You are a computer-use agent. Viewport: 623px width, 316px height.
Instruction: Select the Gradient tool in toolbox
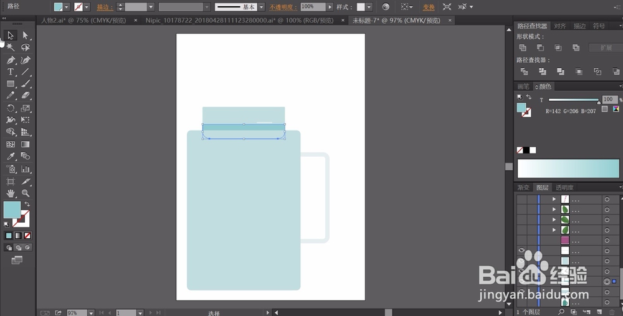coord(26,144)
